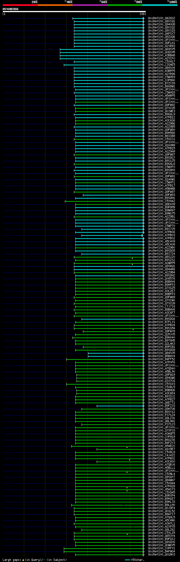
Task: Click the cyan ~100% identity legend segment
Action: click(x=160, y=5)
